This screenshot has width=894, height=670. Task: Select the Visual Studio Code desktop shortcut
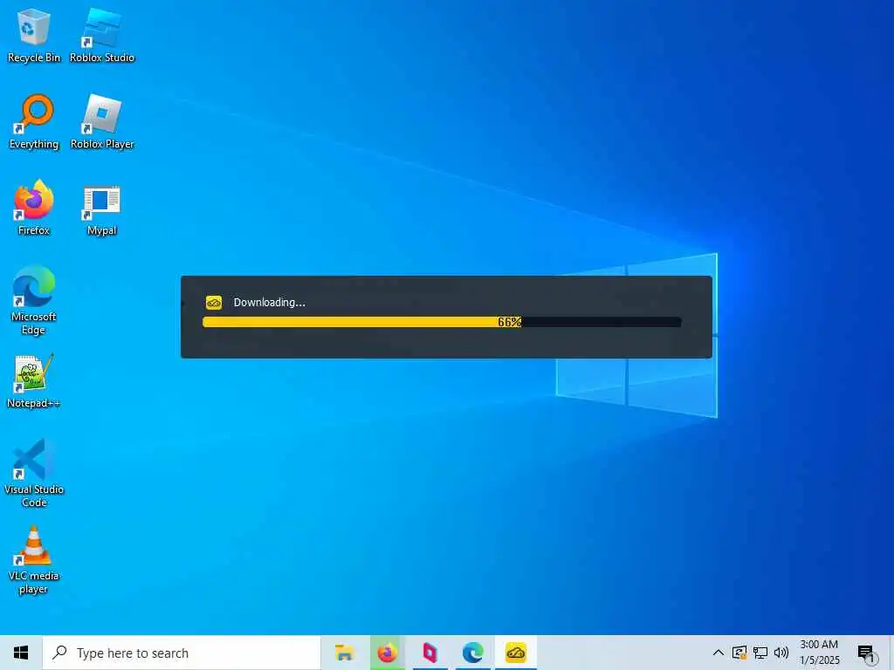[34, 473]
